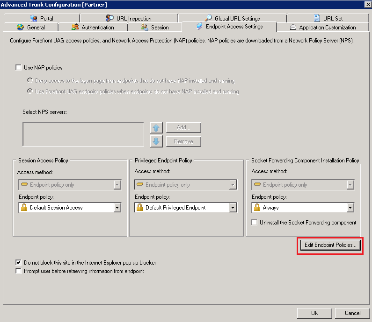Expand Privileged Endpoint access method dropdown
372x322 pixels.
tap(233, 185)
